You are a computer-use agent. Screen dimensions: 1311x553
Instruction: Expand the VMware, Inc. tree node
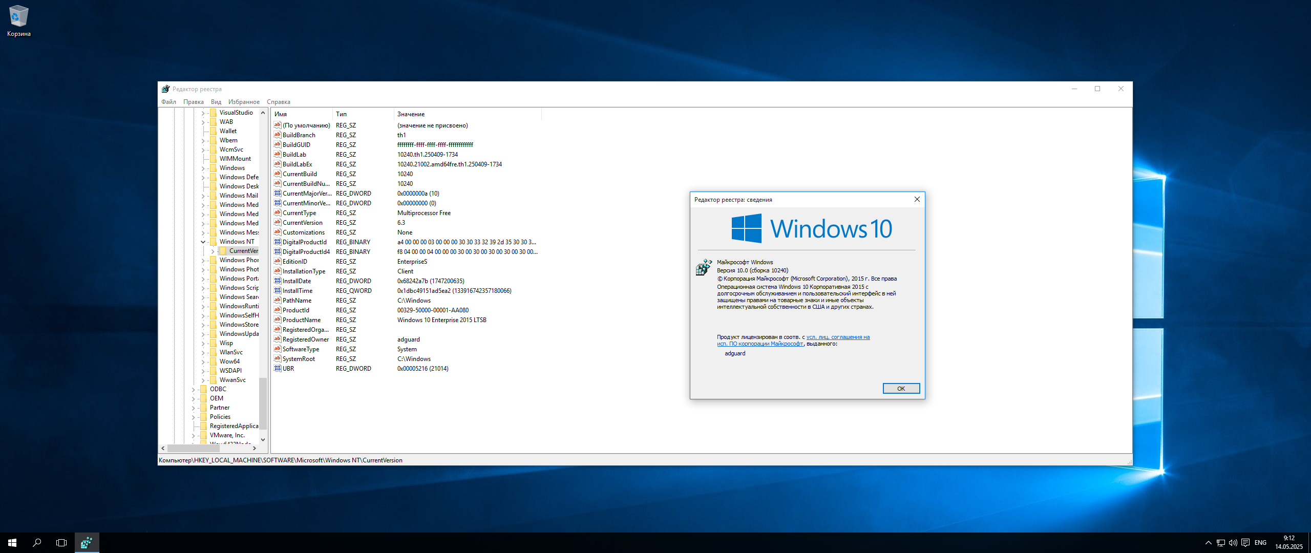point(194,435)
